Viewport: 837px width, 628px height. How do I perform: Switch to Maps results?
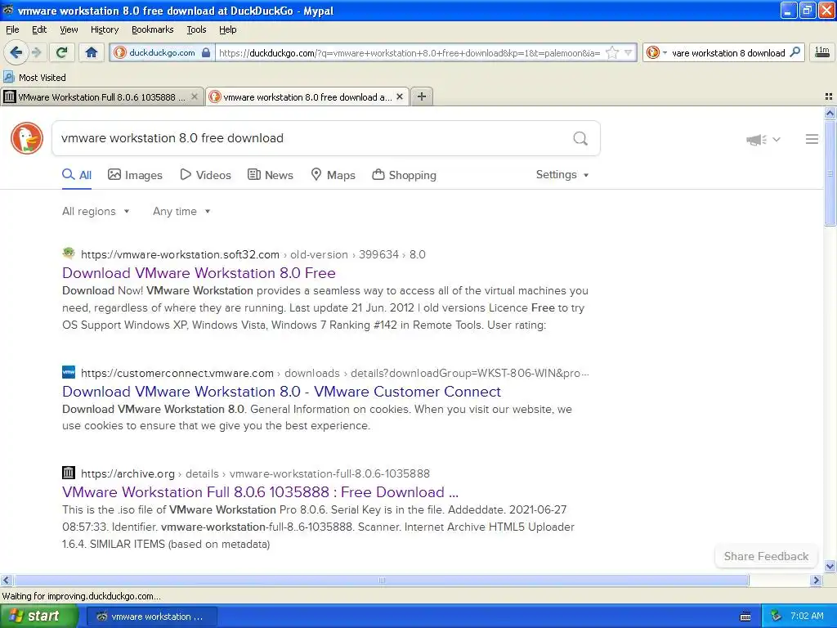coord(333,175)
